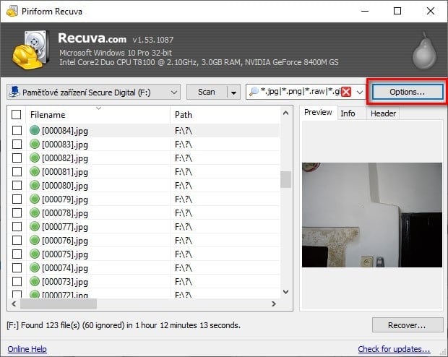Switch to the Header tab
The width and height of the screenshot is (448, 357).
(383, 113)
